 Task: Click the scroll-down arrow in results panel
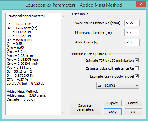pyautogui.click(x=63, y=112)
